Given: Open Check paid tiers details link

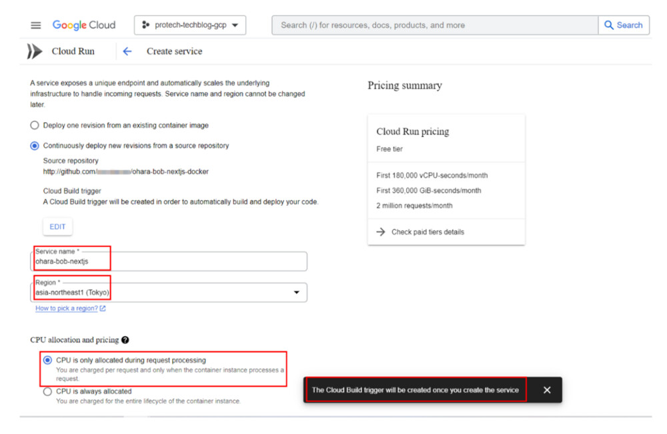Looking at the screenshot, I should pos(428,232).
